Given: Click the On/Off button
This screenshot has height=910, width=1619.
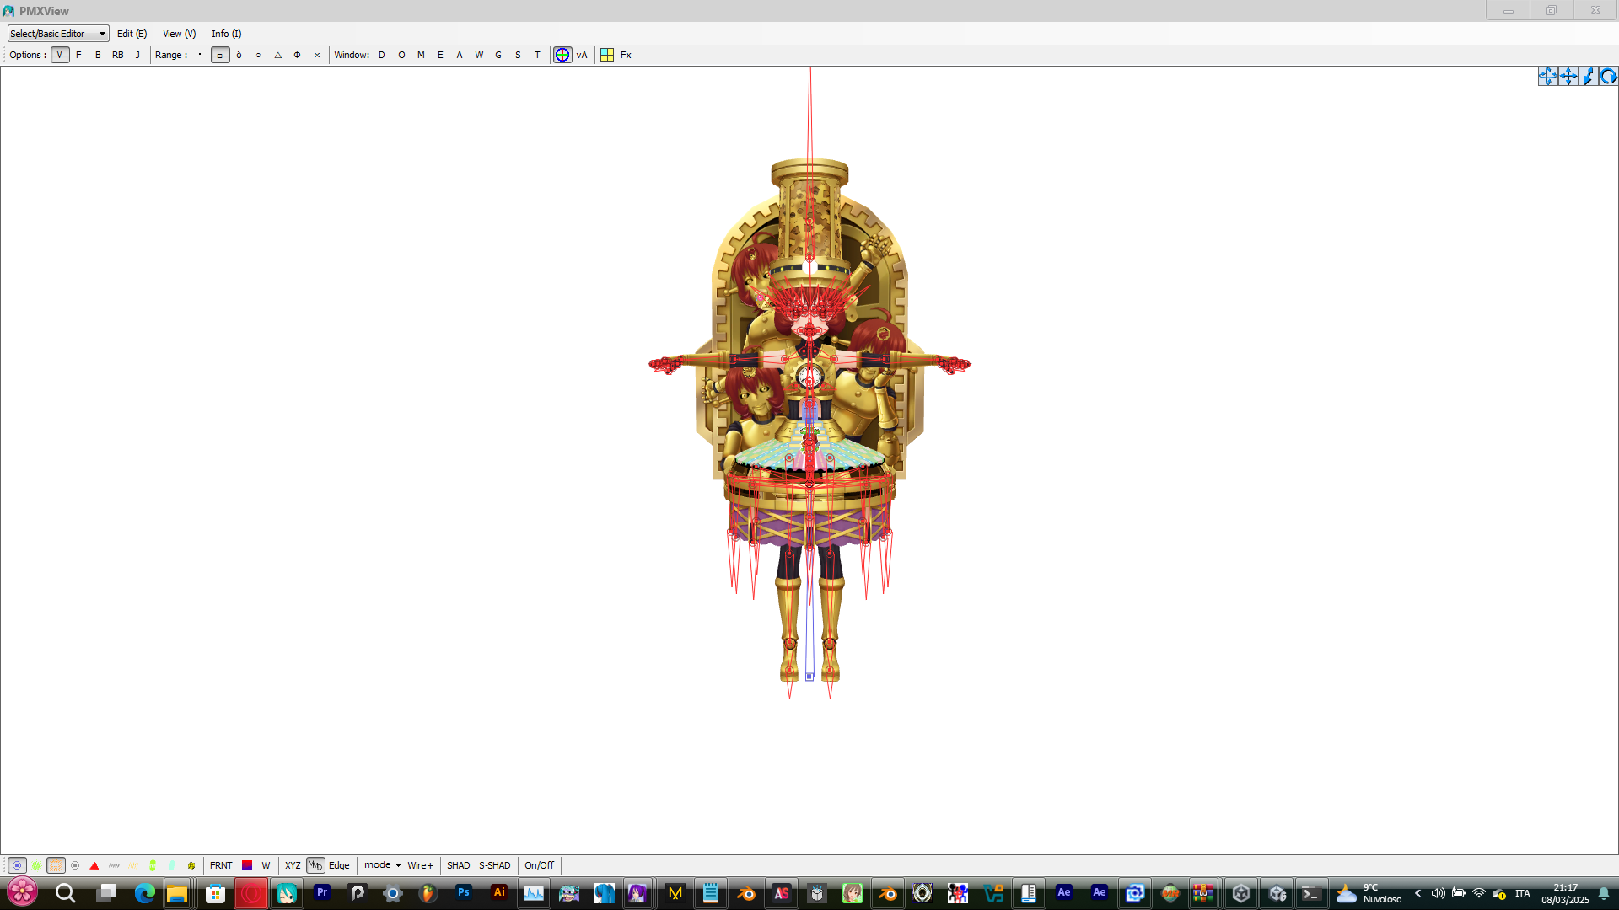Looking at the screenshot, I should (540, 865).
